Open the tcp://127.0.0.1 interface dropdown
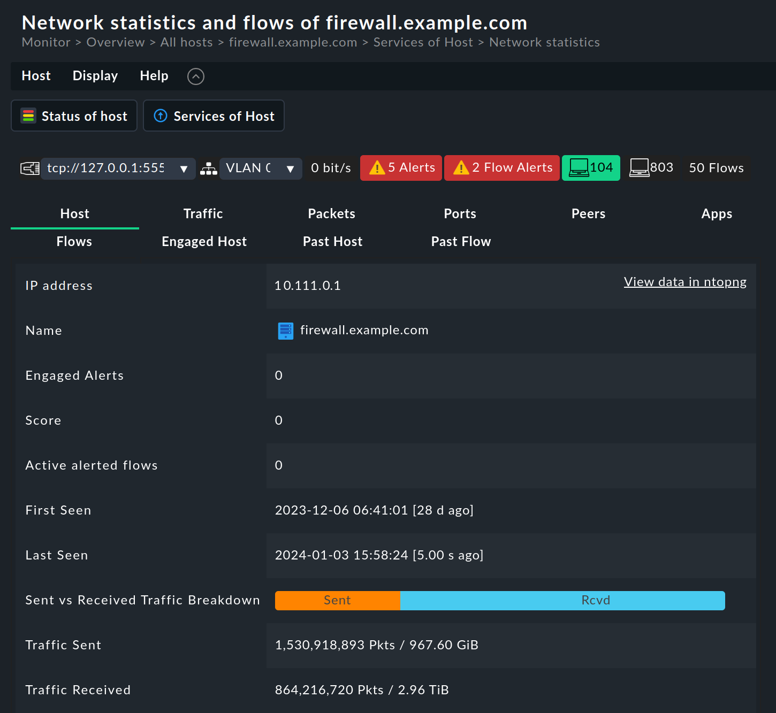Viewport: 776px width, 713px height. coord(184,168)
